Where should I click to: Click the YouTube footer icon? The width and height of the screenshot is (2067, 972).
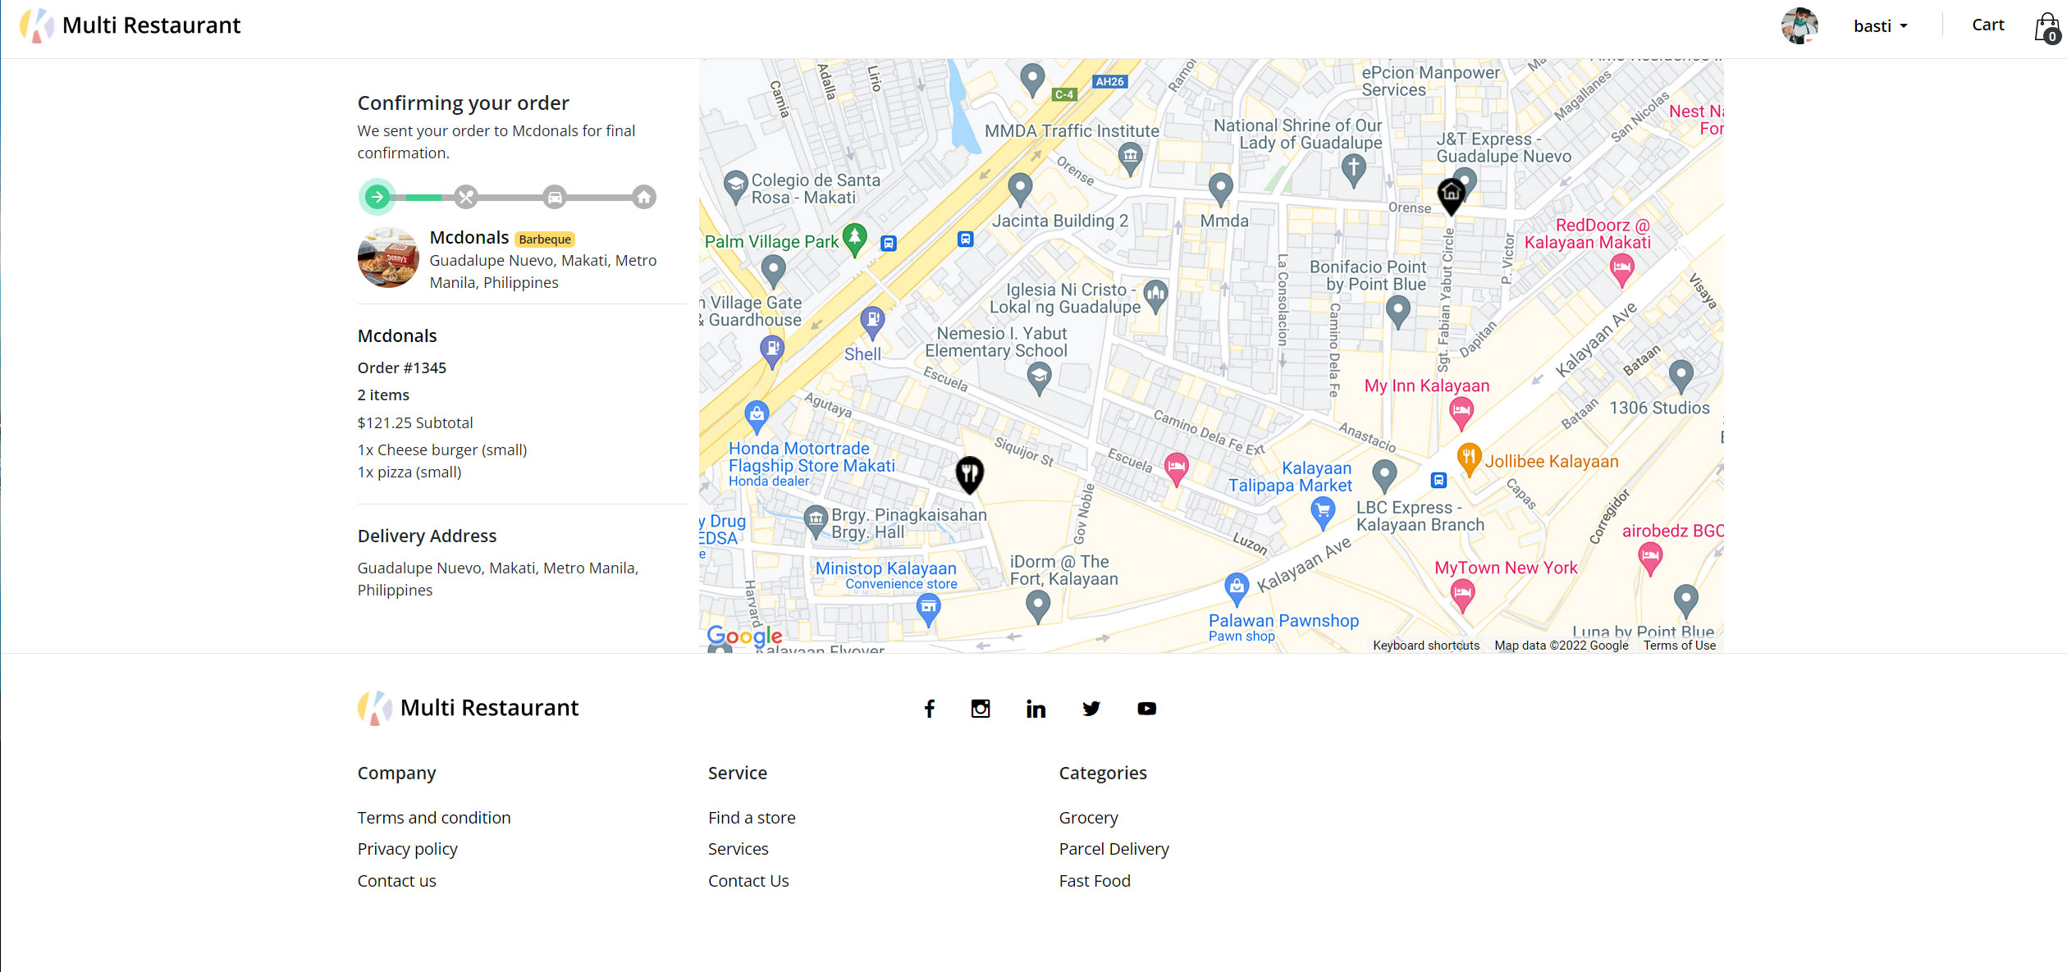tap(1146, 709)
